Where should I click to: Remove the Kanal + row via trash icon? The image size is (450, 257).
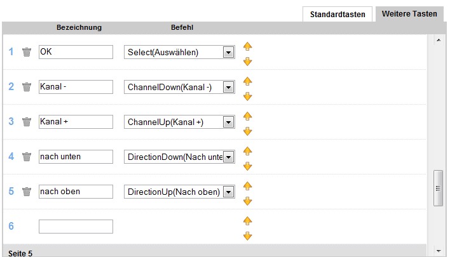tap(27, 122)
